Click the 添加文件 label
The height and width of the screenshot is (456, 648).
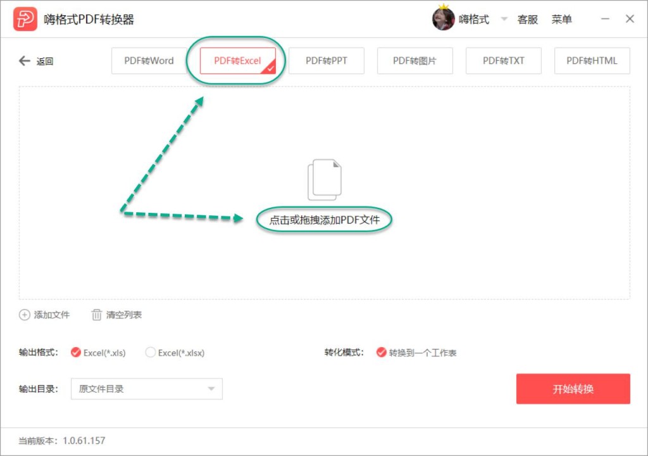(52, 315)
